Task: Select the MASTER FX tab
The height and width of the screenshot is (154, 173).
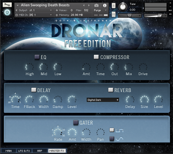Action: pyautogui.click(x=57, y=151)
